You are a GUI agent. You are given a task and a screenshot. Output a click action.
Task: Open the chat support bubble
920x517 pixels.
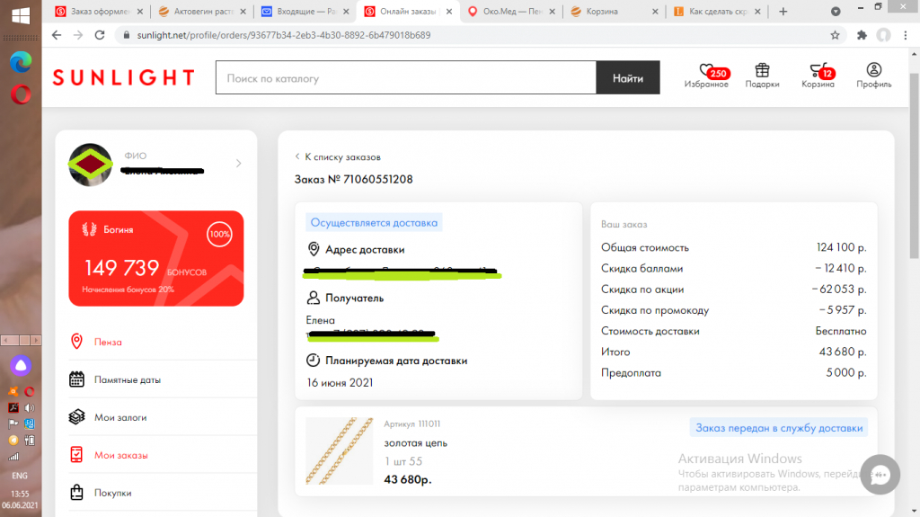880,475
